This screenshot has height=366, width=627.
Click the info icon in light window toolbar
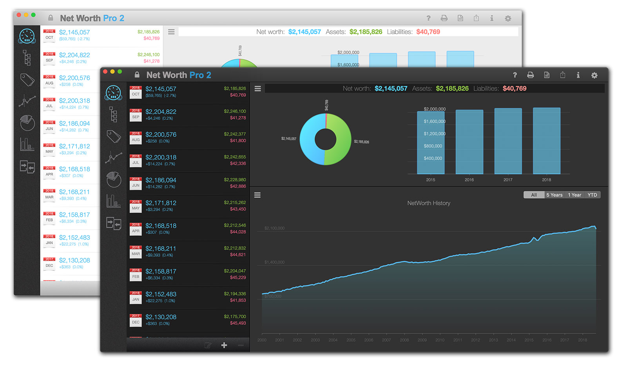[492, 18]
